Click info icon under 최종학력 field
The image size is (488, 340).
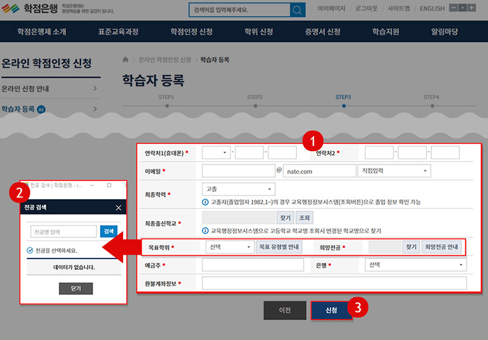[205, 202]
